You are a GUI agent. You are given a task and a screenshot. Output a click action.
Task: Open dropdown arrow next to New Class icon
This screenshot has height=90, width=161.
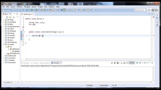point(47,10)
